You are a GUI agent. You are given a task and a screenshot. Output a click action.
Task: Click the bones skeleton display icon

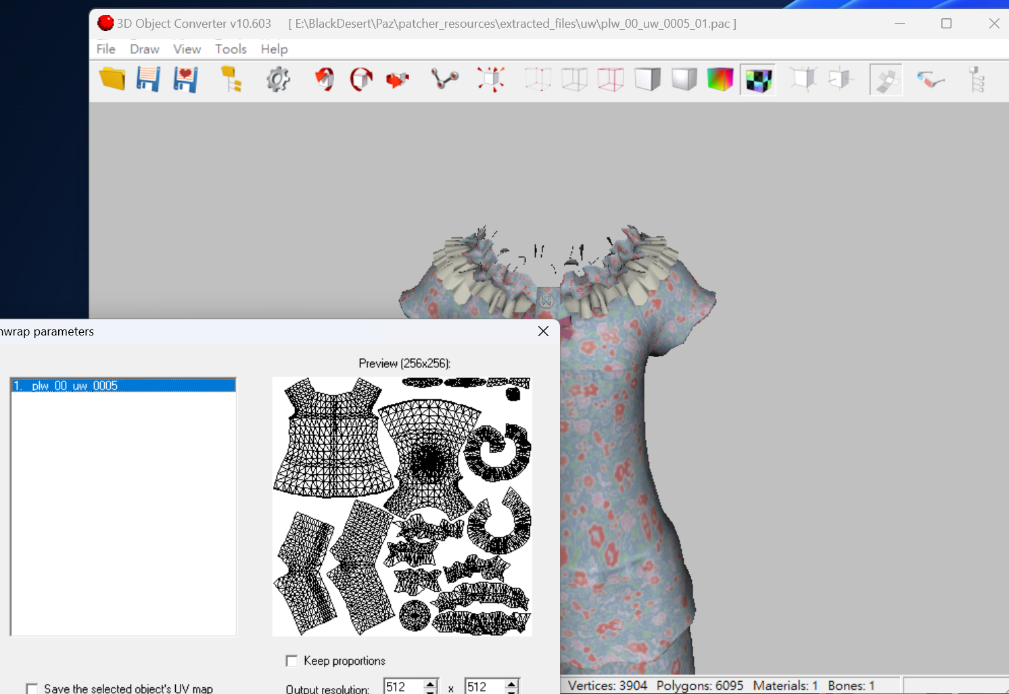pyautogui.click(x=444, y=79)
